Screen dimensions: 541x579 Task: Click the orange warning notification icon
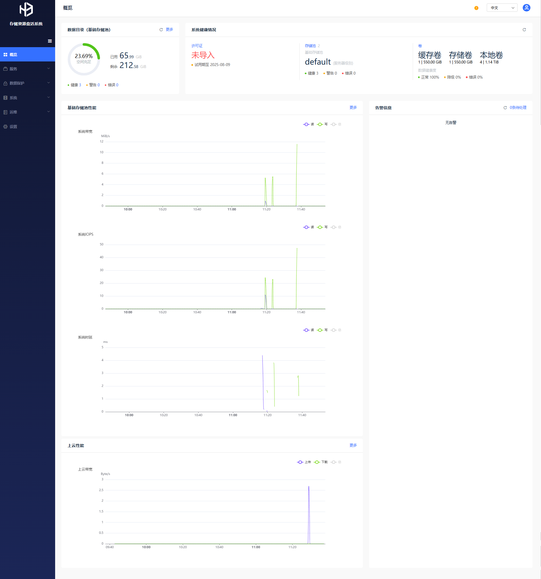[x=476, y=8]
